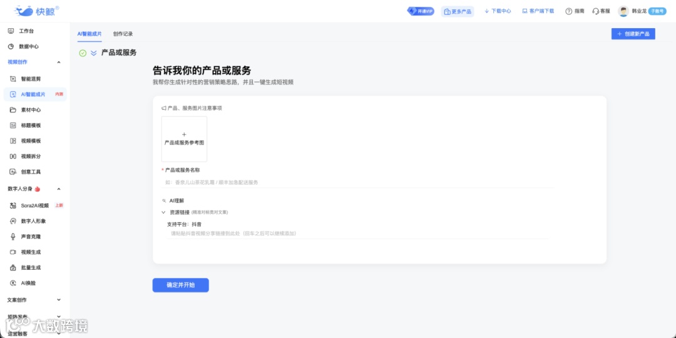Click the plus icon in upload box
The image size is (676, 338).
(x=184, y=135)
